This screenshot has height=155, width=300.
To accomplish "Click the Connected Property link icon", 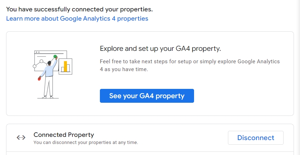I will 21,138.
